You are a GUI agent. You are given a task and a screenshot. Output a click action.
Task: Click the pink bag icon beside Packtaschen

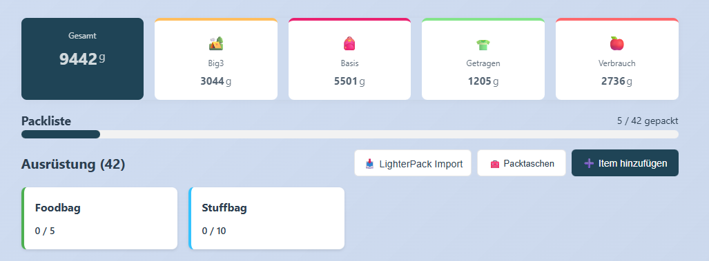tap(495, 164)
